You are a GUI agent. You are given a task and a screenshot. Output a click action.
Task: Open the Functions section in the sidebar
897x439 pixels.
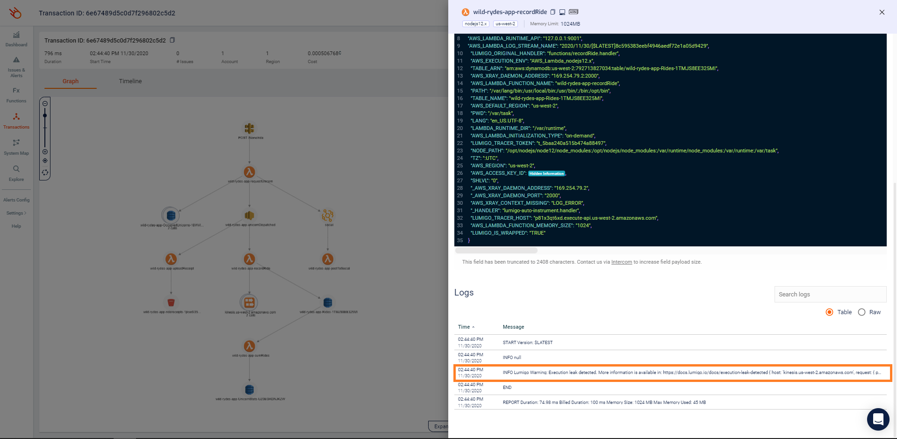click(x=16, y=95)
